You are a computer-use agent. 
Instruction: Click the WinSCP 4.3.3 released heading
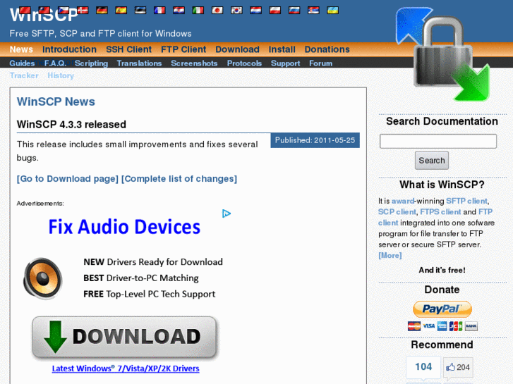click(71, 125)
